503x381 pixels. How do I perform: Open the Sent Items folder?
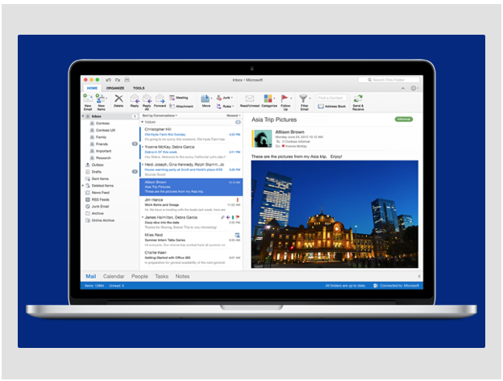[x=110, y=178]
